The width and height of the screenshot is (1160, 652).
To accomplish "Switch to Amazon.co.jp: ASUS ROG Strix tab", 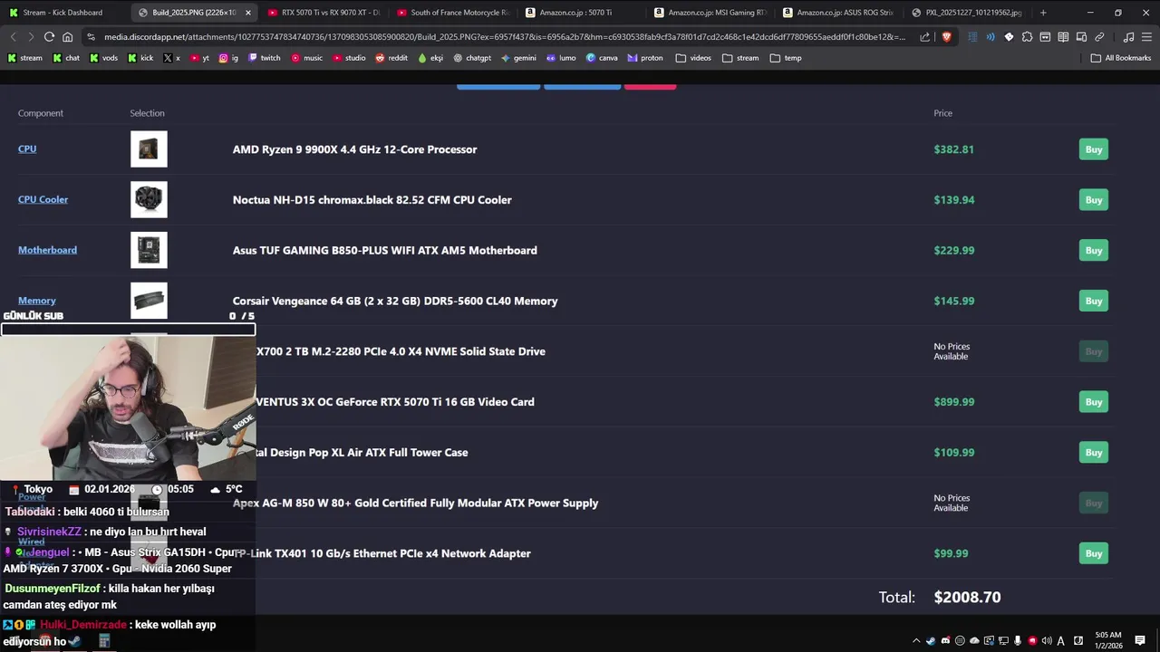I will pyautogui.click(x=837, y=13).
